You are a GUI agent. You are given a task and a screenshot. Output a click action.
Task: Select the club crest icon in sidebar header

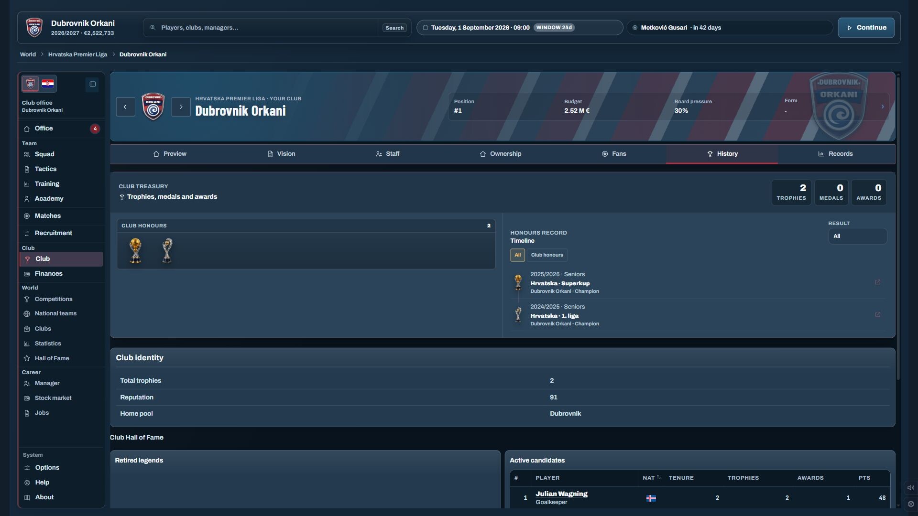click(30, 84)
